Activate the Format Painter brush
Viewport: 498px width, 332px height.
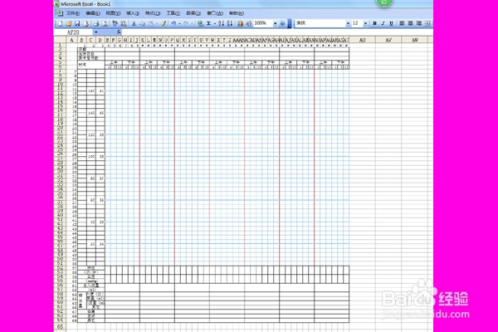164,23
